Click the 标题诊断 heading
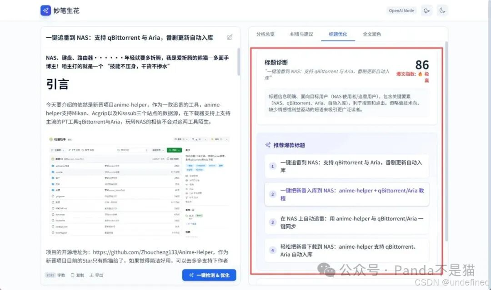 (x=276, y=62)
